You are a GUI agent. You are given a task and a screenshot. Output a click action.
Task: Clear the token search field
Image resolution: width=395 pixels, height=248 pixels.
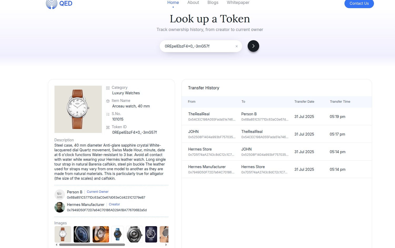click(237, 46)
